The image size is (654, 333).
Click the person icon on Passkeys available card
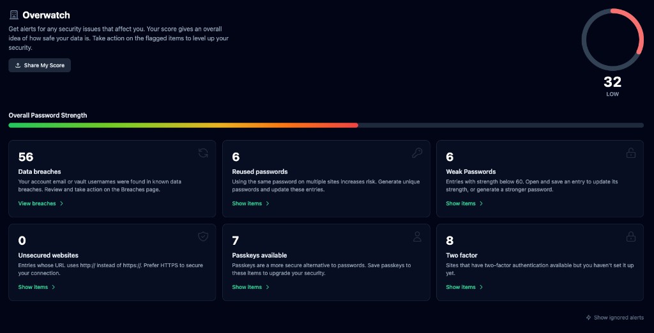(x=417, y=236)
